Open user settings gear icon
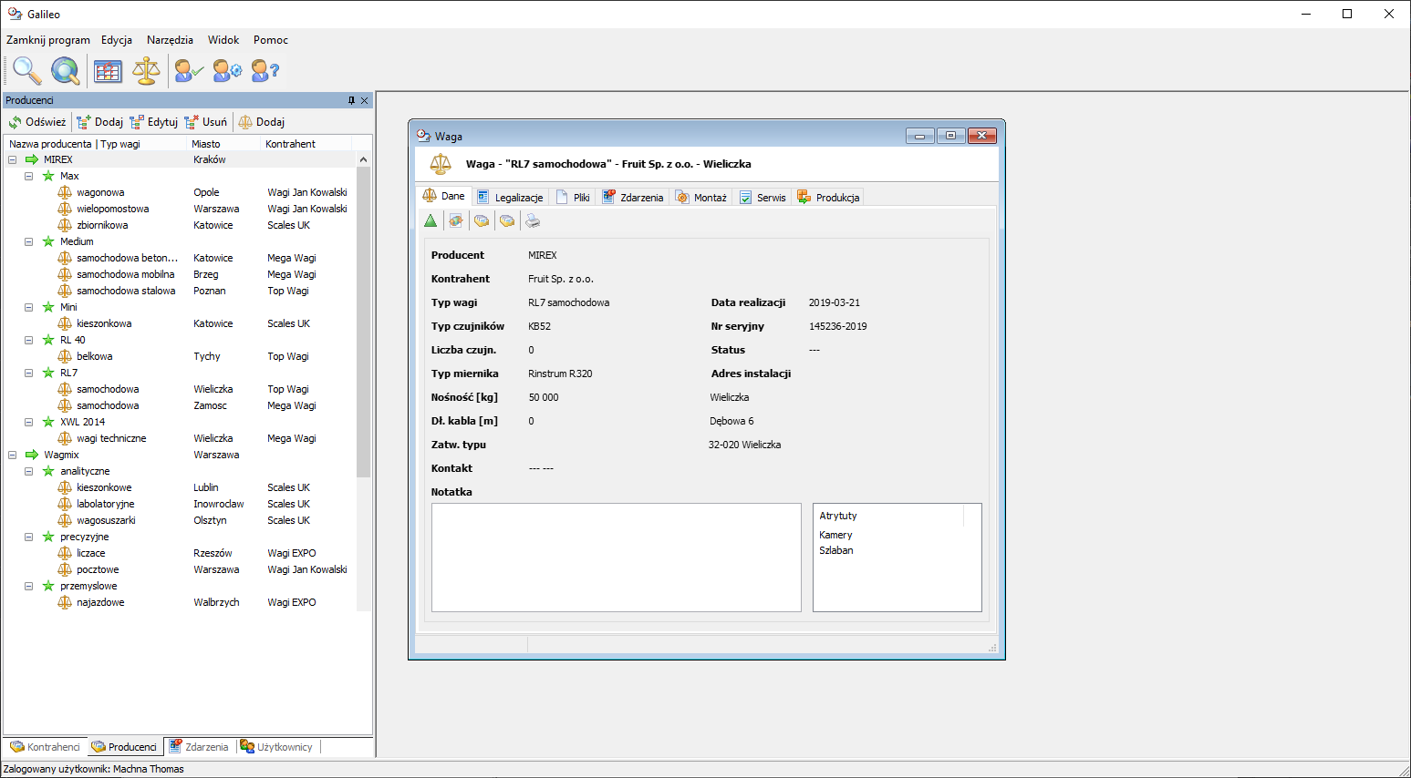This screenshot has height=778, width=1411. (227, 70)
